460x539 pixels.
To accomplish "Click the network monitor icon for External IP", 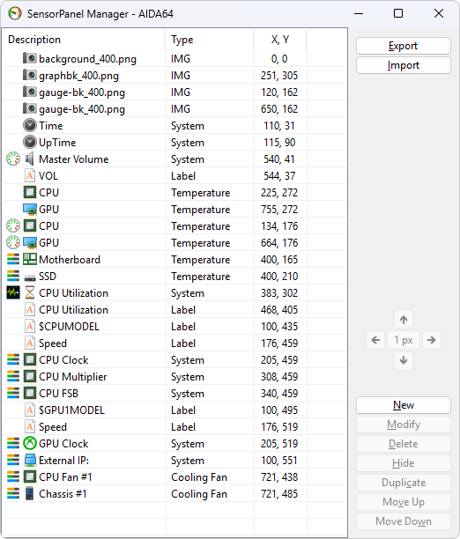I will [30, 461].
